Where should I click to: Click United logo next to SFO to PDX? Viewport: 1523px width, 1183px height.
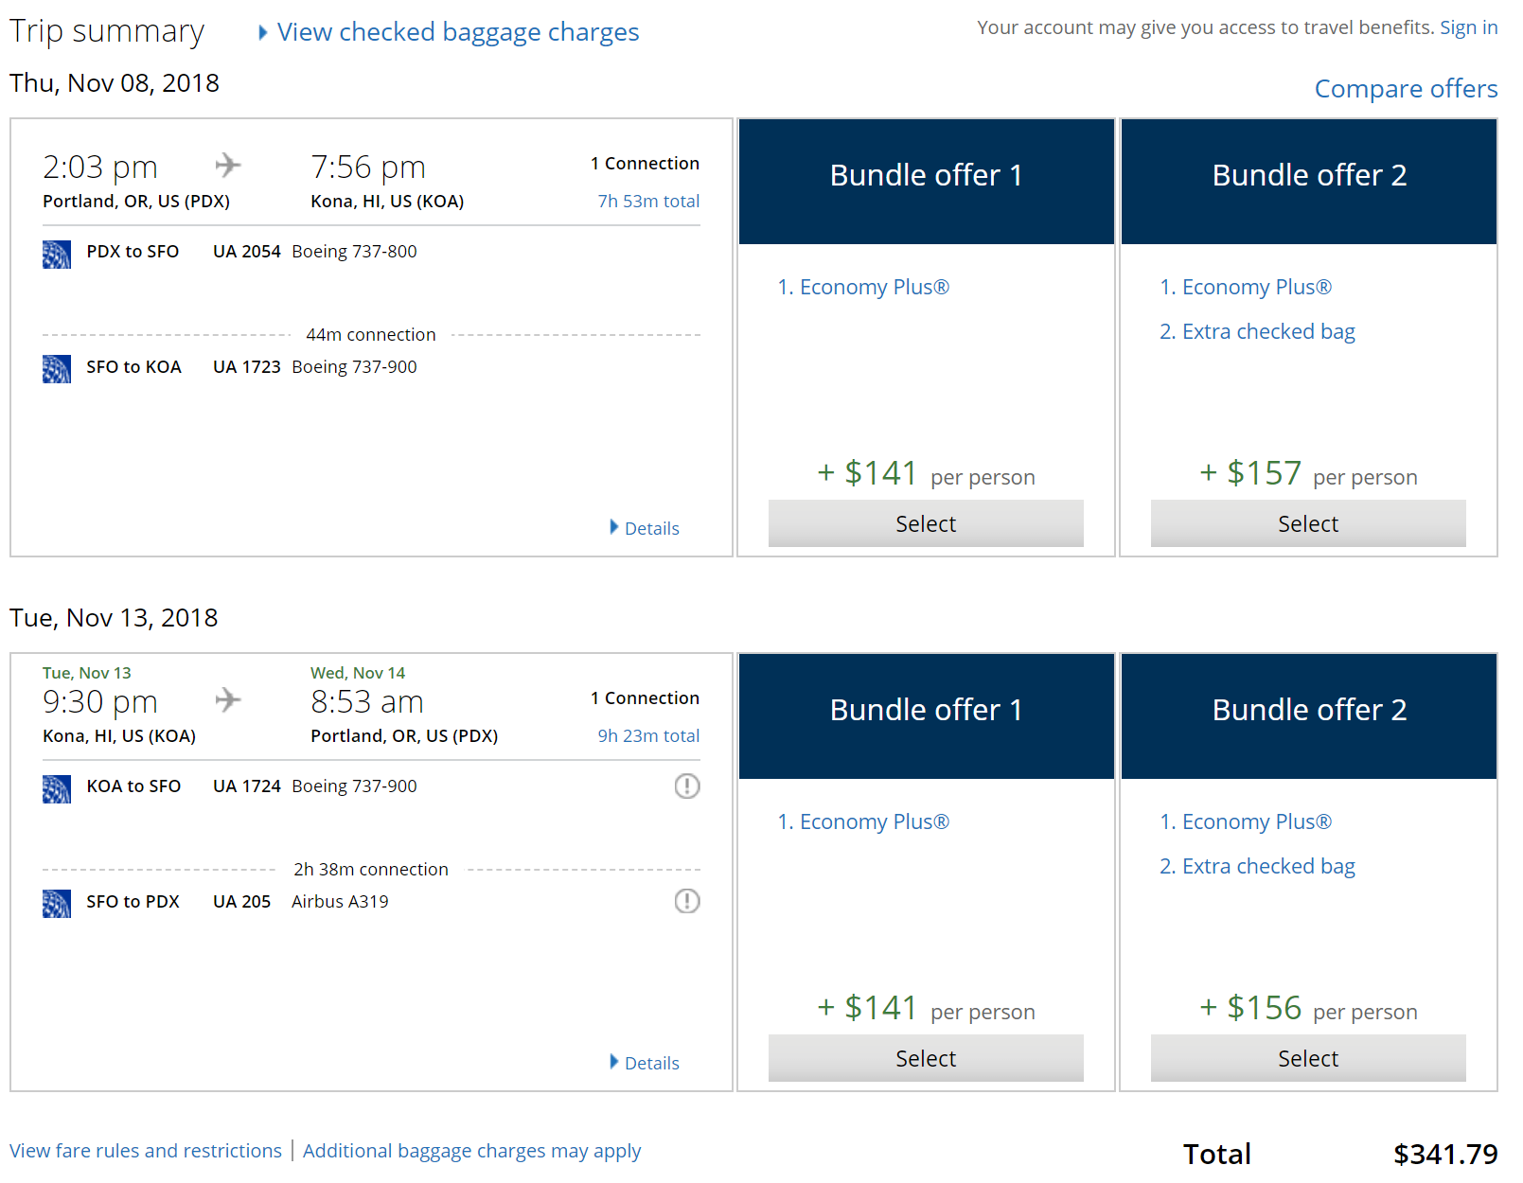pos(57,904)
